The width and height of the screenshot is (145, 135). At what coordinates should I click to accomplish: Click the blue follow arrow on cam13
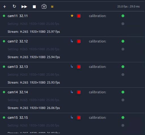tap(72, 66)
